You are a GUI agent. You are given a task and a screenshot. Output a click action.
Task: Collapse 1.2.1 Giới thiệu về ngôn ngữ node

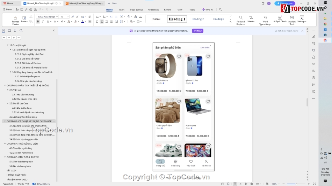tap(10, 49)
